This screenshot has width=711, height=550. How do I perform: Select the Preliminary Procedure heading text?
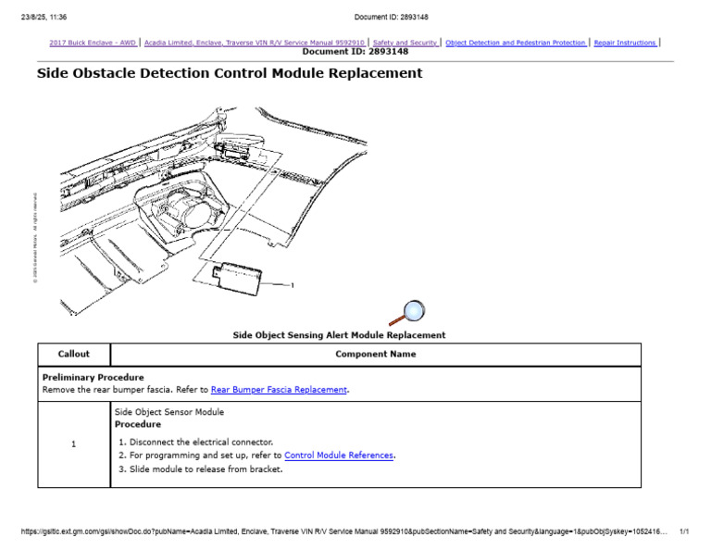click(x=93, y=377)
